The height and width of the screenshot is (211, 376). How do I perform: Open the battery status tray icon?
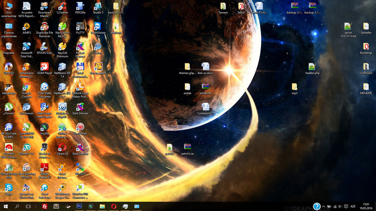(329, 207)
